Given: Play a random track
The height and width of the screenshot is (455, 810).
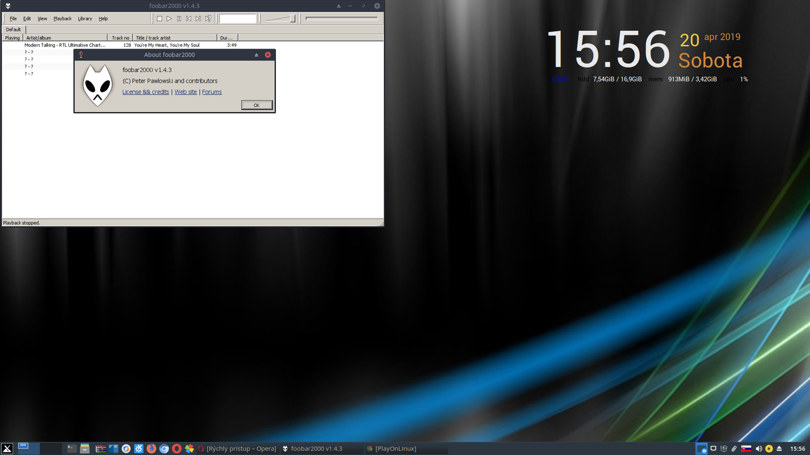Looking at the screenshot, I should click(208, 19).
